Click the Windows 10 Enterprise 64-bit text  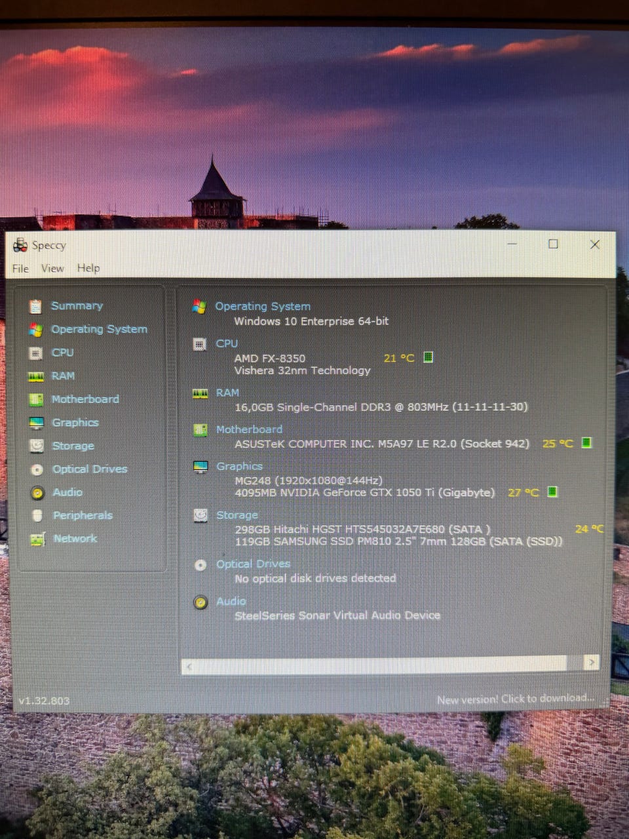(x=311, y=321)
